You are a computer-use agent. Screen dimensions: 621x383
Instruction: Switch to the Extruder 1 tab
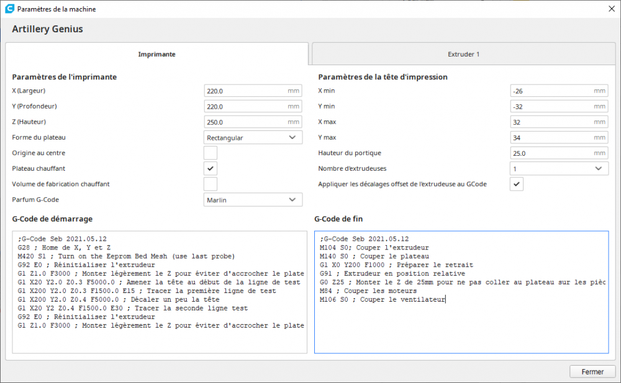[463, 54]
